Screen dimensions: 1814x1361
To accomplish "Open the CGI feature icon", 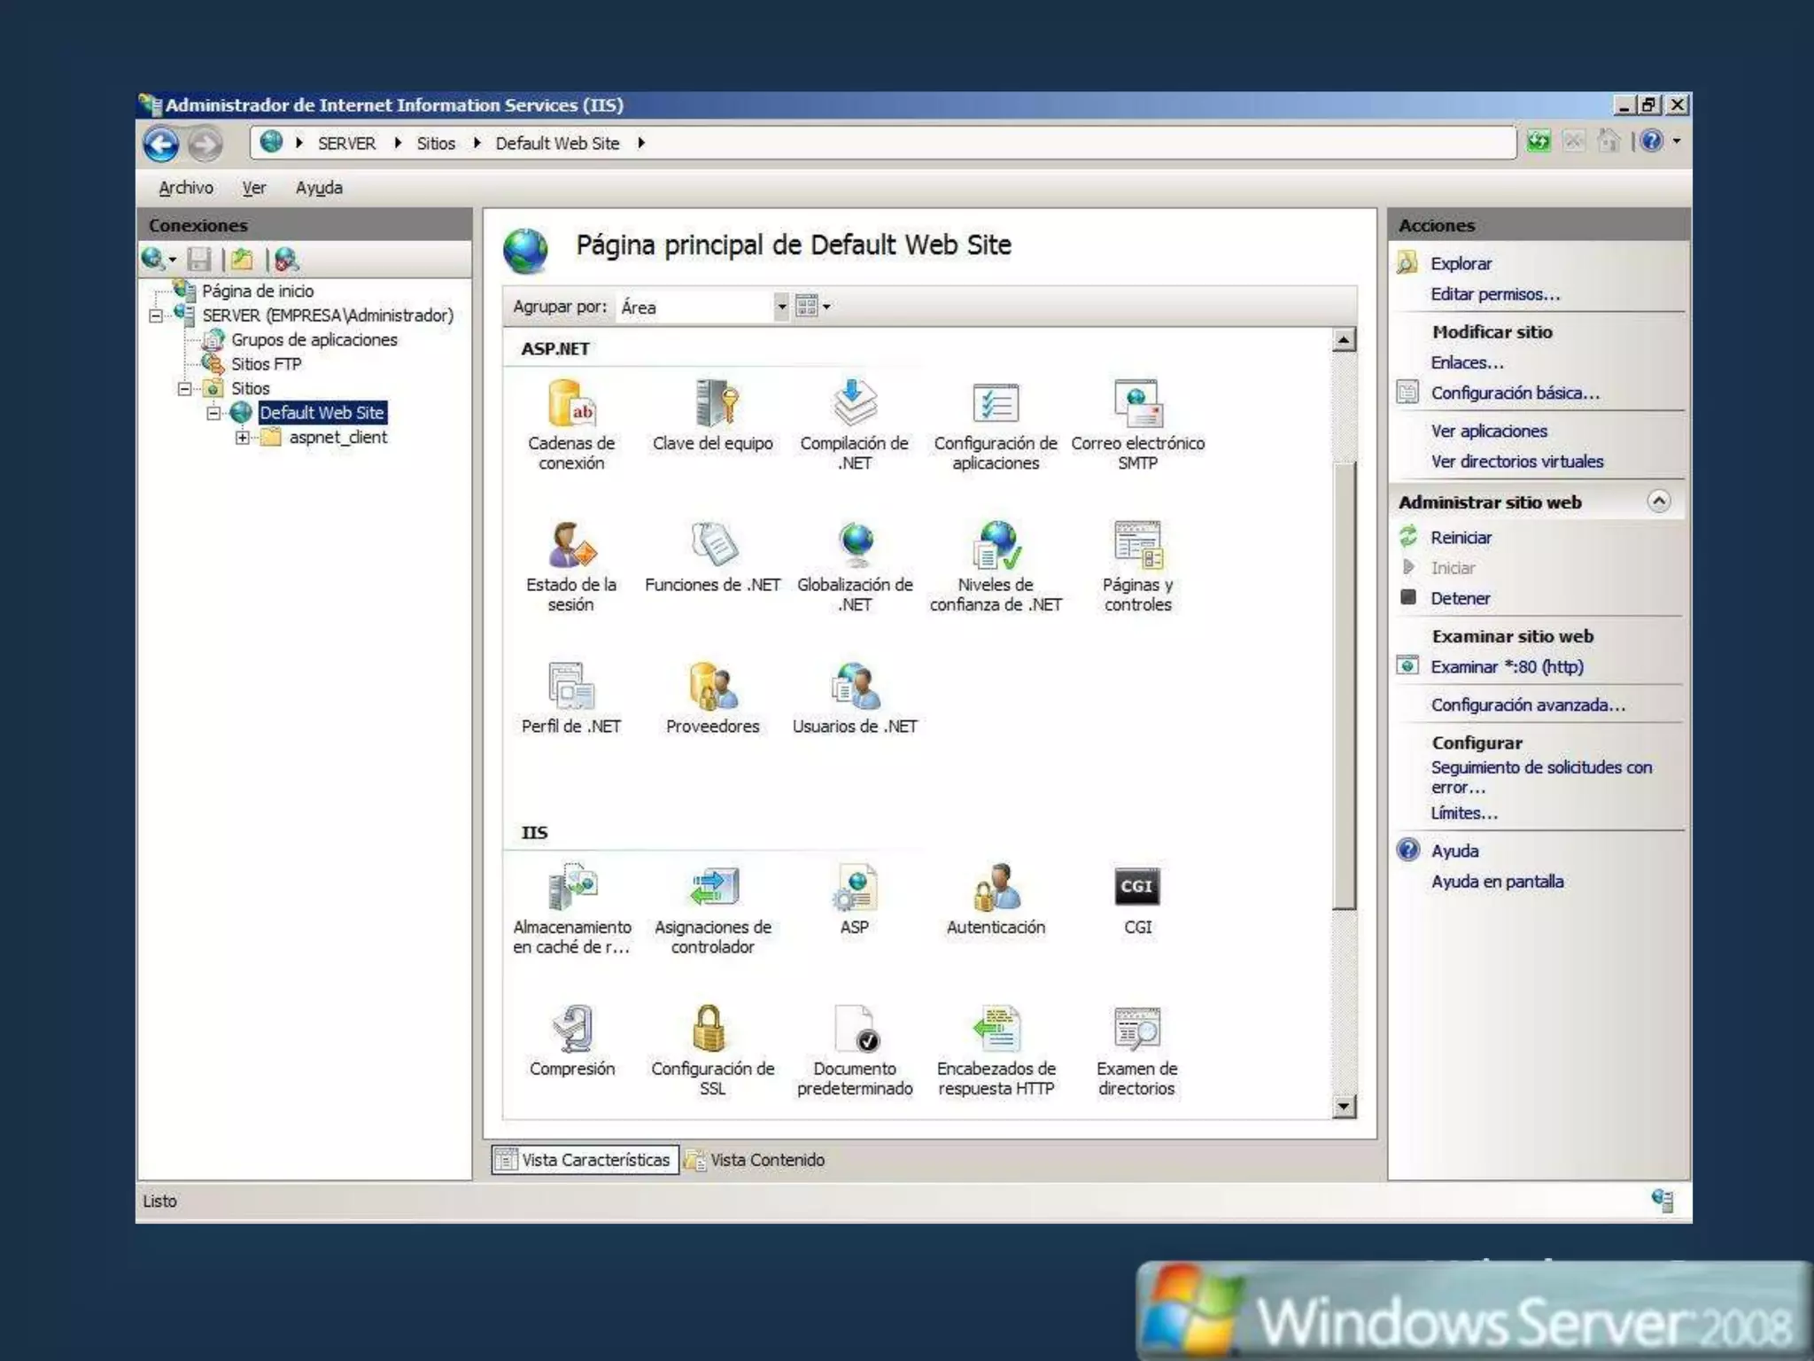I will click(x=1137, y=888).
